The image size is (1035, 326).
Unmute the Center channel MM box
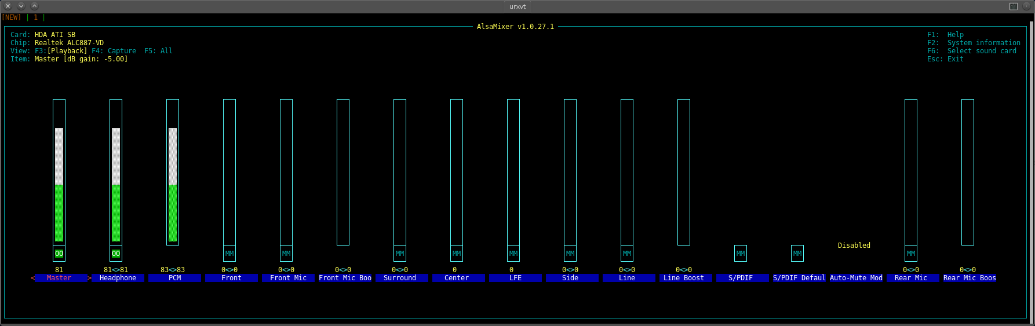(x=457, y=254)
